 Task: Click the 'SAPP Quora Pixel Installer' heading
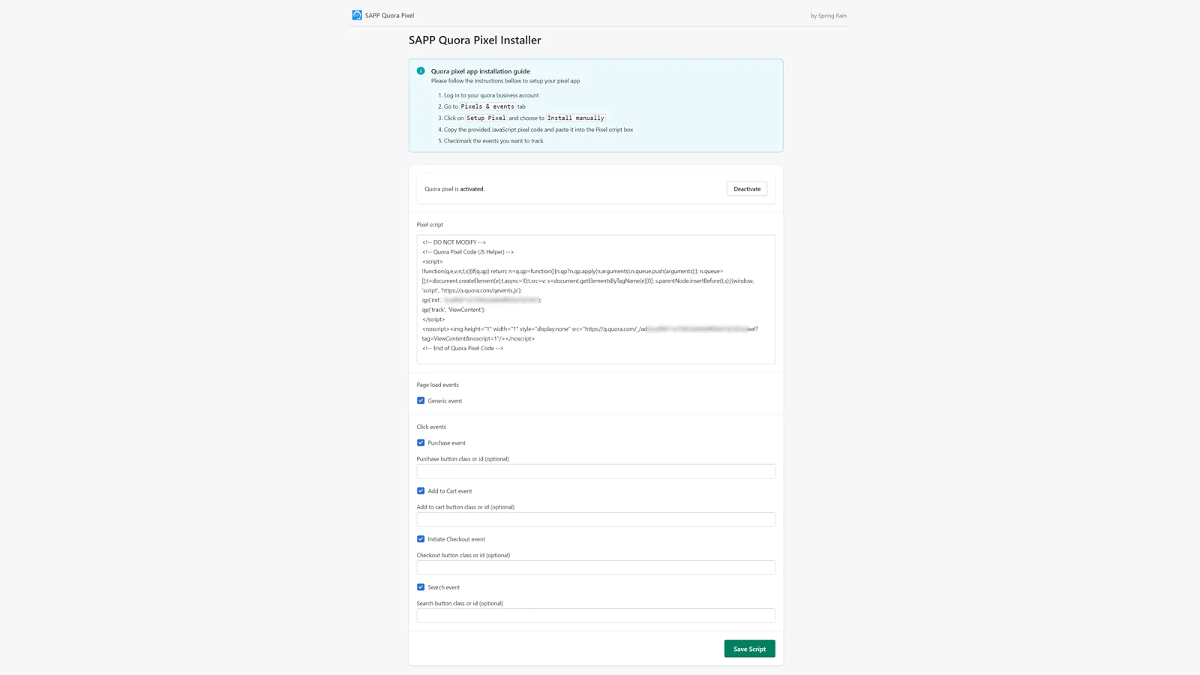[475, 40]
